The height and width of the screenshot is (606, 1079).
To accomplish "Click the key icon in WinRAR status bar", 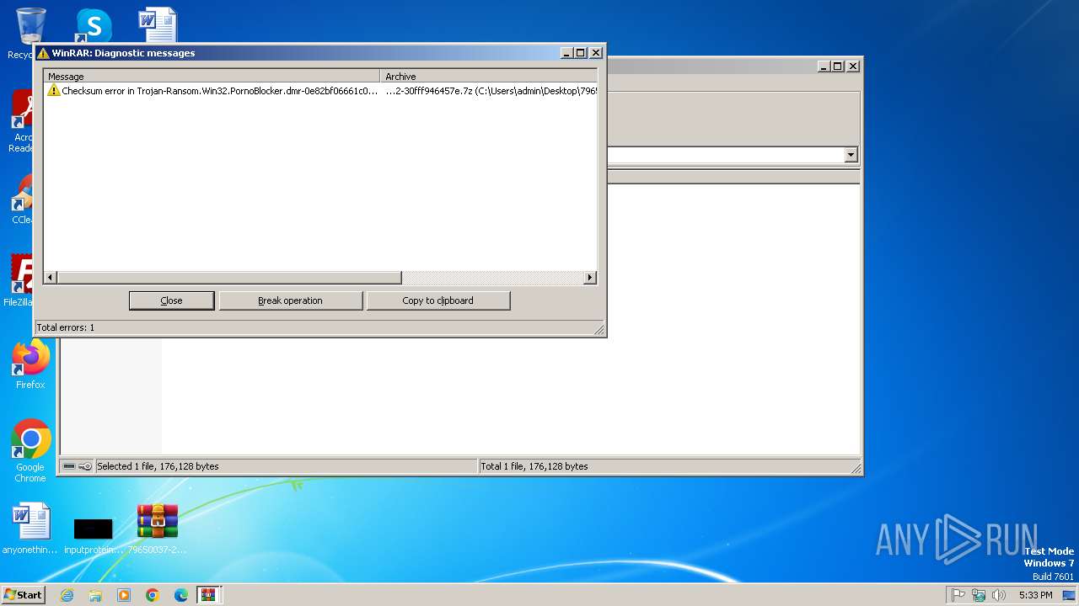I will (x=85, y=466).
